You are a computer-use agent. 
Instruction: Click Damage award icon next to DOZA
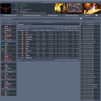click(3, 57)
